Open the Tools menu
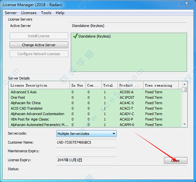The height and width of the screenshot is (182, 196). (46, 13)
